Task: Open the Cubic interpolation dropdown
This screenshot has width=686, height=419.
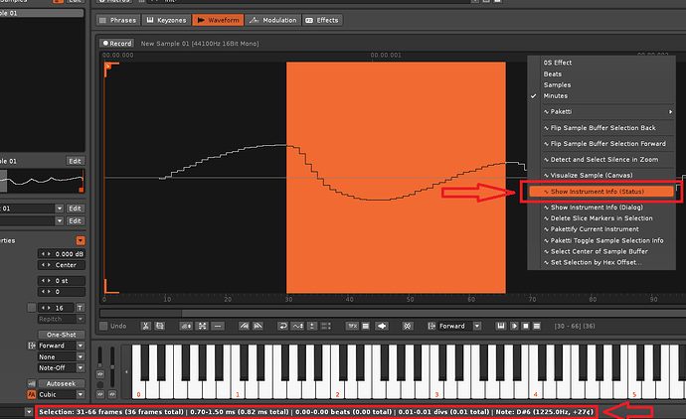Action: pos(61,393)
